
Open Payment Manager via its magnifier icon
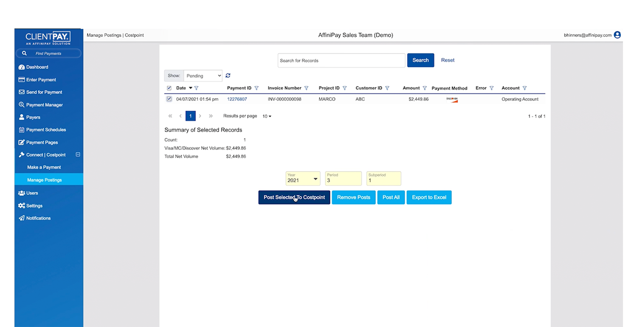[x=22, y=105]
